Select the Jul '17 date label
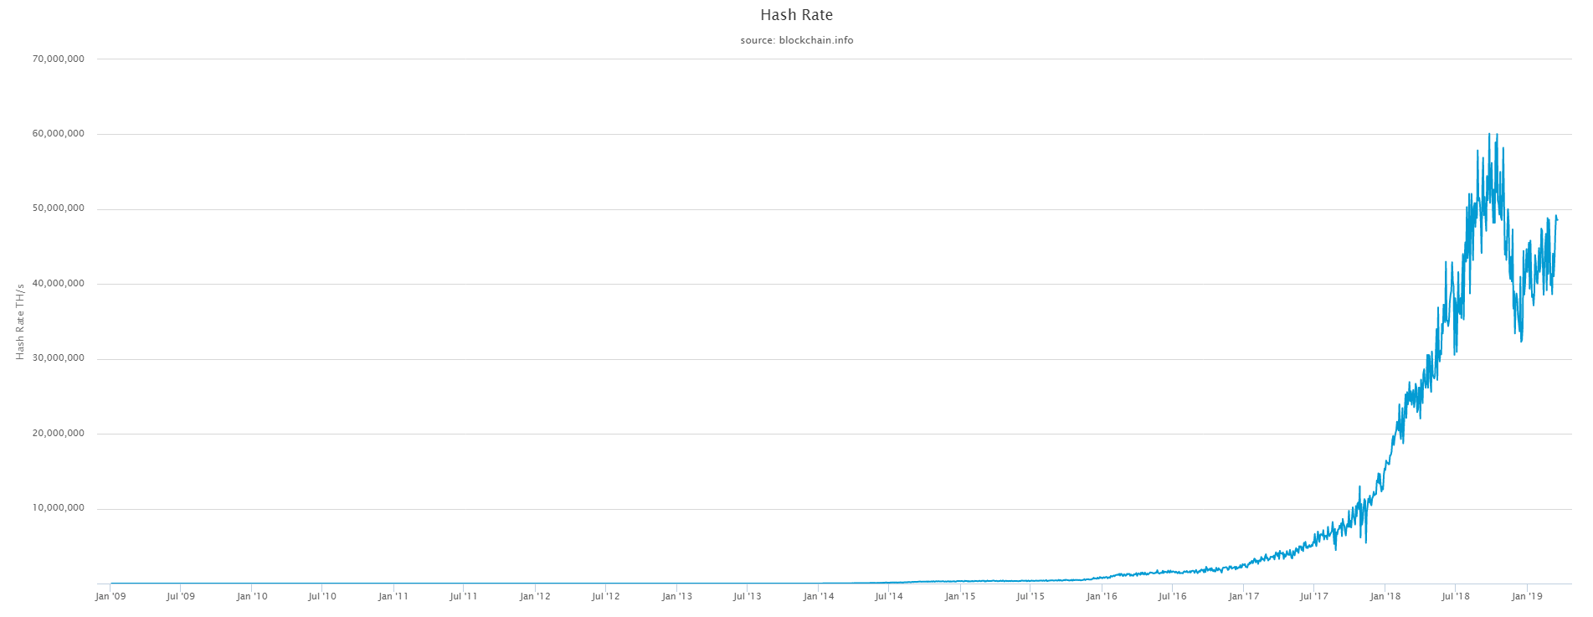Image resolution: width=1593 pixels, height=617 pixels. click(x=1314, y=597)
